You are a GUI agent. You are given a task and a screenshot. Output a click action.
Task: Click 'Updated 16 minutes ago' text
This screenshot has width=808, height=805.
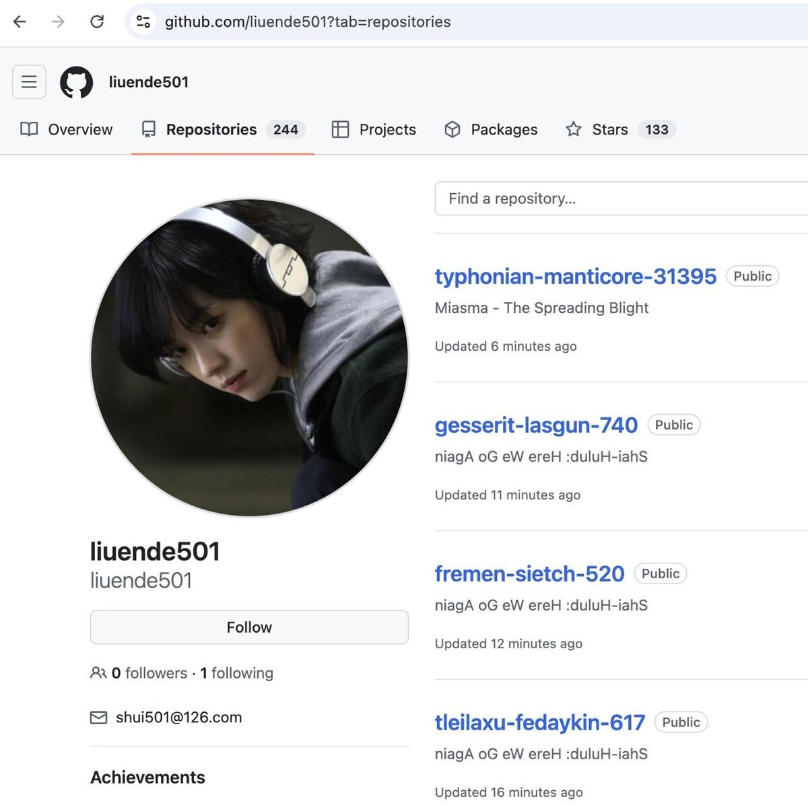(508, 792)
